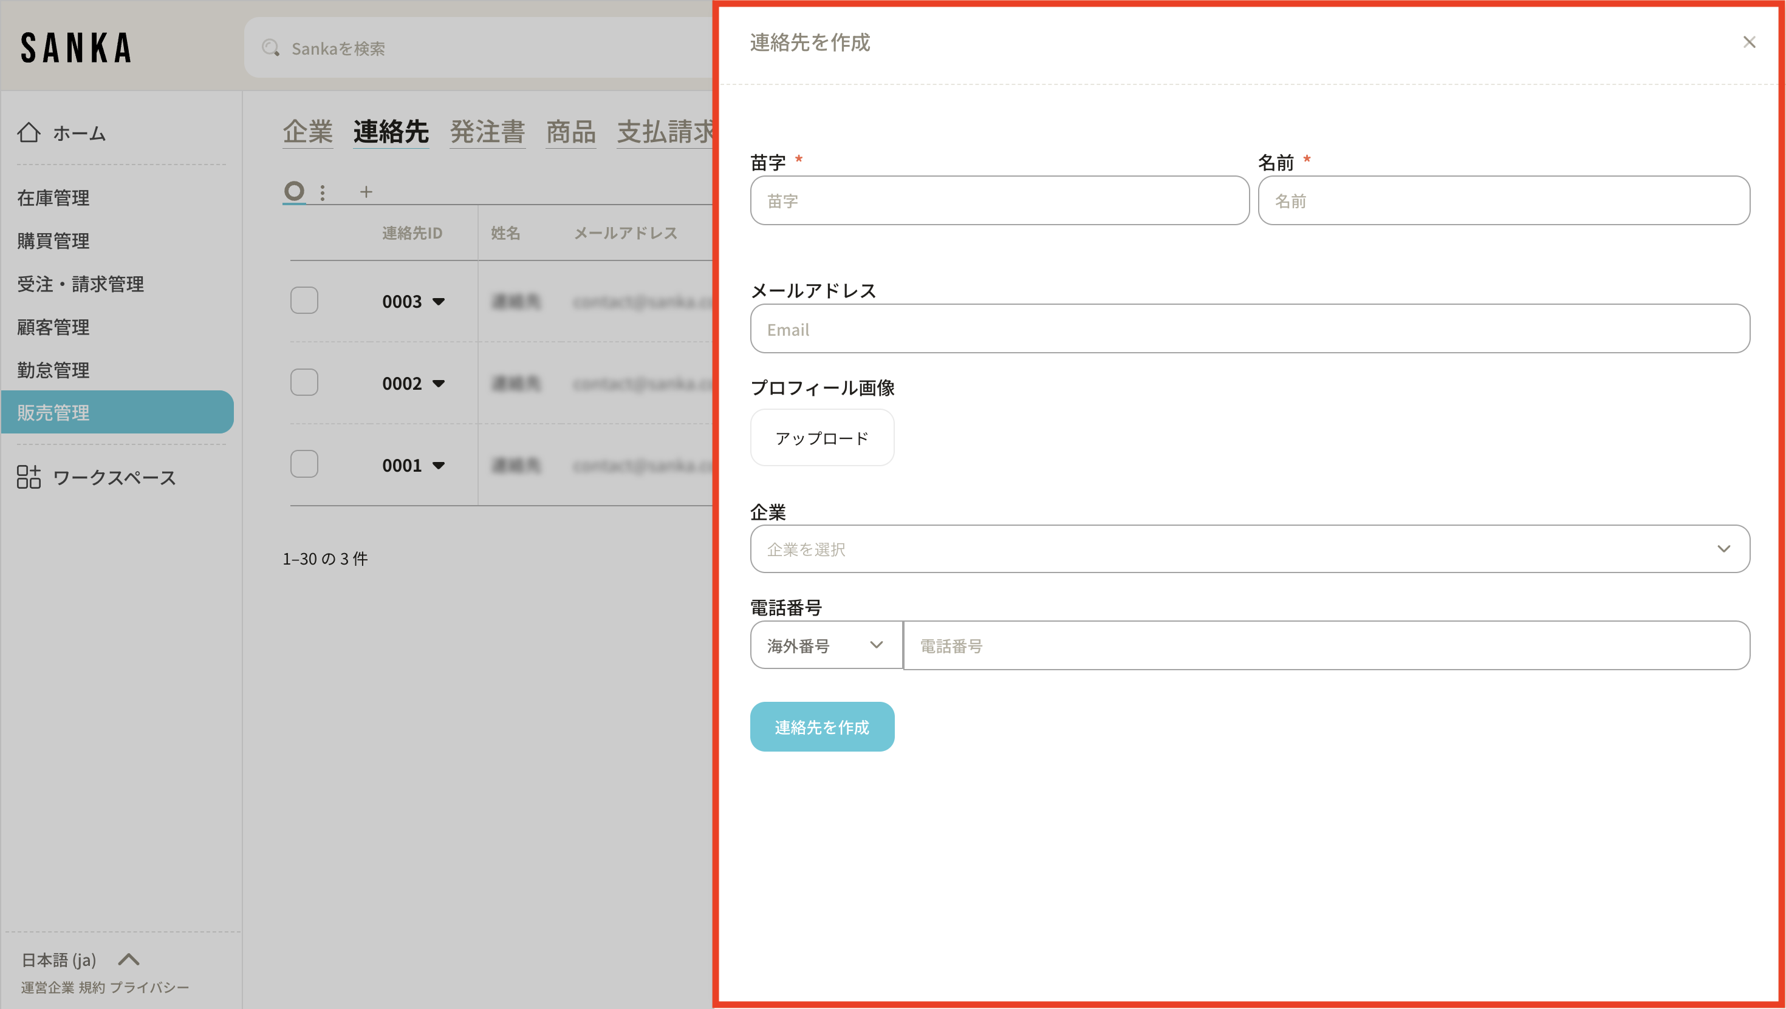This screenshot has height=1009, width=1786.
Task: Click the Email input field
Action: coord(1250,329)
